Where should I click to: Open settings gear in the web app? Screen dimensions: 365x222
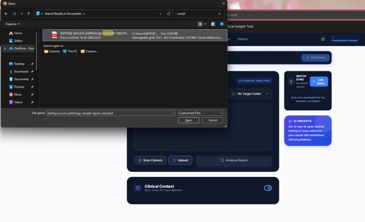pyautogui.click(x=323, y=39)
